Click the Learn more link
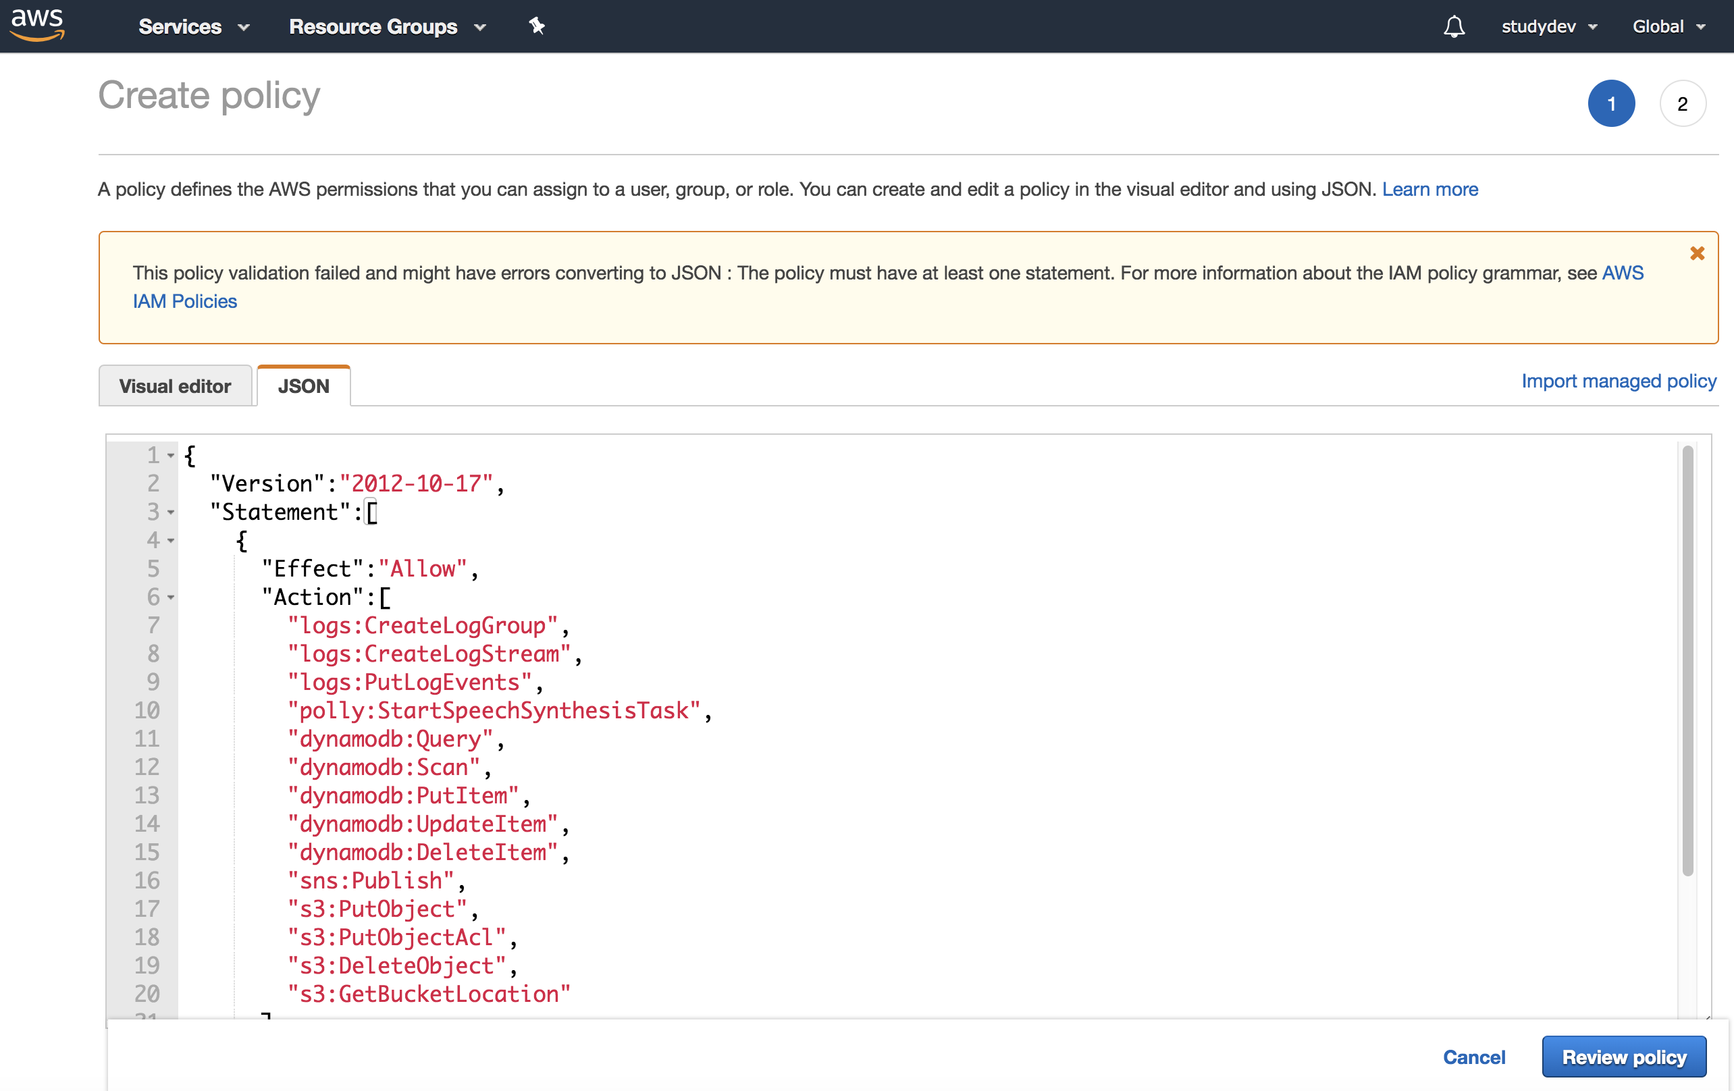Viewport: 1734px width, 1091px height. coord(1429,190)
